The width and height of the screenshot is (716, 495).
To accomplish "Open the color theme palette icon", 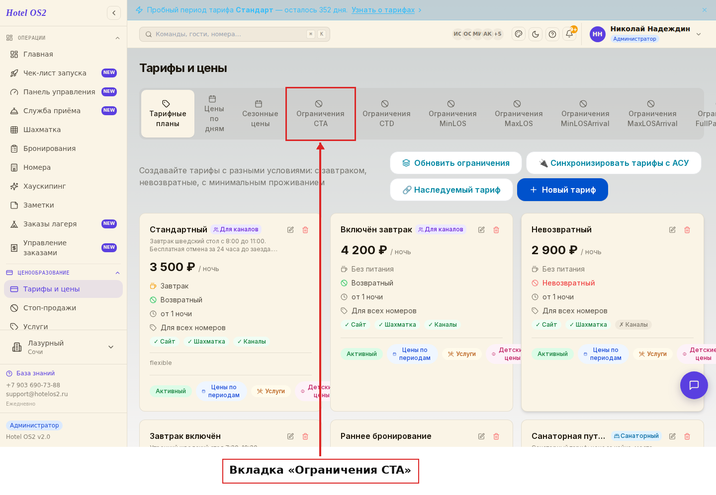I will [x=519, y=34].
